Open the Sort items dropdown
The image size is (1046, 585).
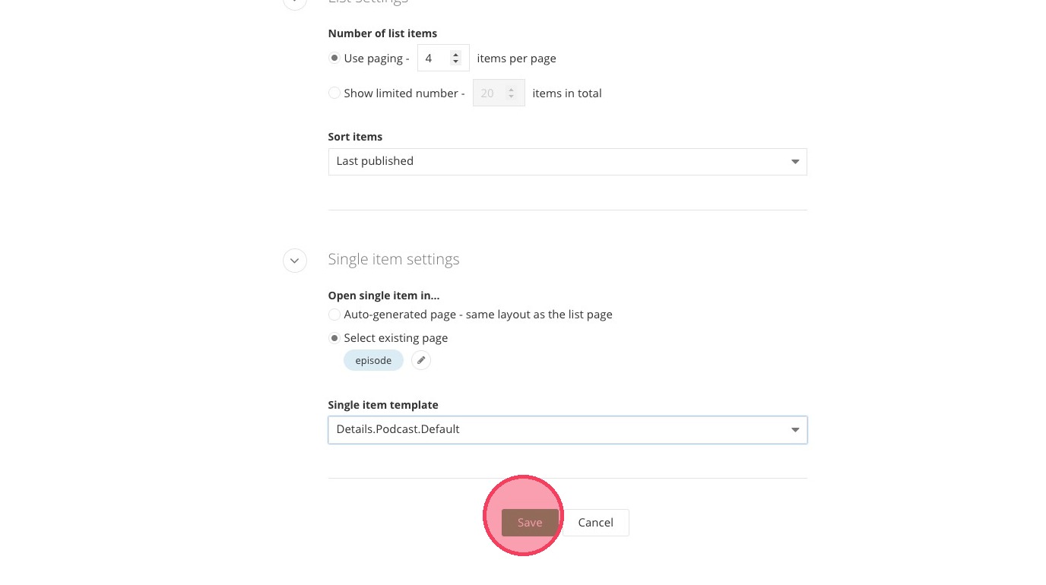[x=567, y=162]
